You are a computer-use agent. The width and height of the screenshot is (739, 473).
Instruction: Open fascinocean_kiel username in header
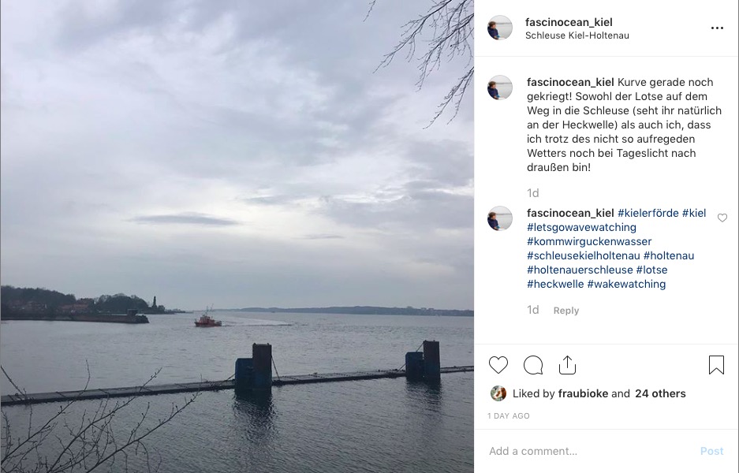click(x=569, y=22)
